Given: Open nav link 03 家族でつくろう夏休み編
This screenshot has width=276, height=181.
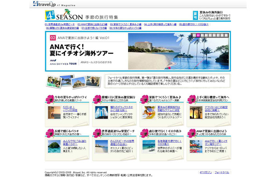Looking at the screenshot, I should 126,24.
